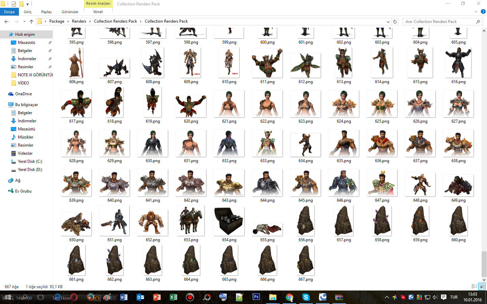Select the 654.png chest thumbnail
Viewport: 487px width, 304px height.
229,222
